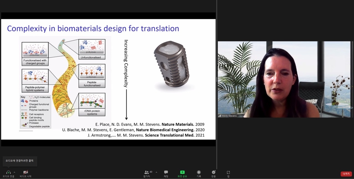This screenshot has width=354, height=179.
Task: Click the divider handle between slide and video
Action: [x=217, y=79]
